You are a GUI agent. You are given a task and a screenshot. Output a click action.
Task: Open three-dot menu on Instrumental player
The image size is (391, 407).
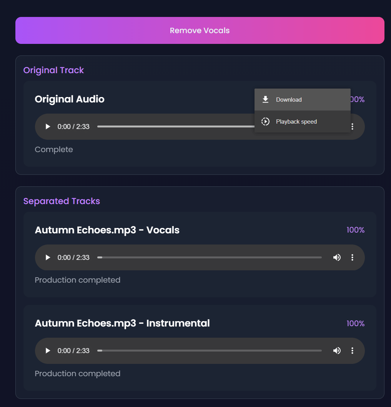click(352, 350)
